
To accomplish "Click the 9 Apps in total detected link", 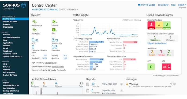I will 157,43.
